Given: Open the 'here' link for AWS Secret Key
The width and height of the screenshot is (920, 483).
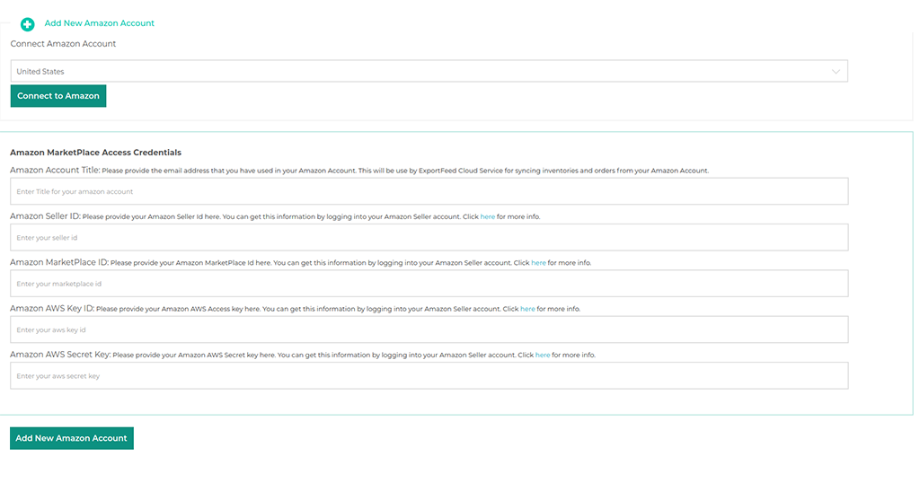Looking at the screenshot, I should (x=543, y=355).
